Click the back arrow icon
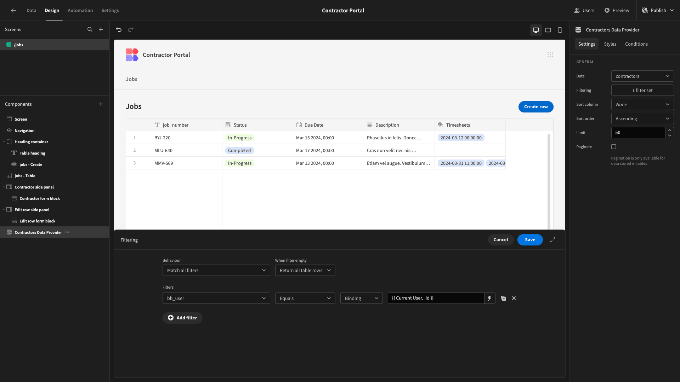680x382 pixels. click(13, 11)
